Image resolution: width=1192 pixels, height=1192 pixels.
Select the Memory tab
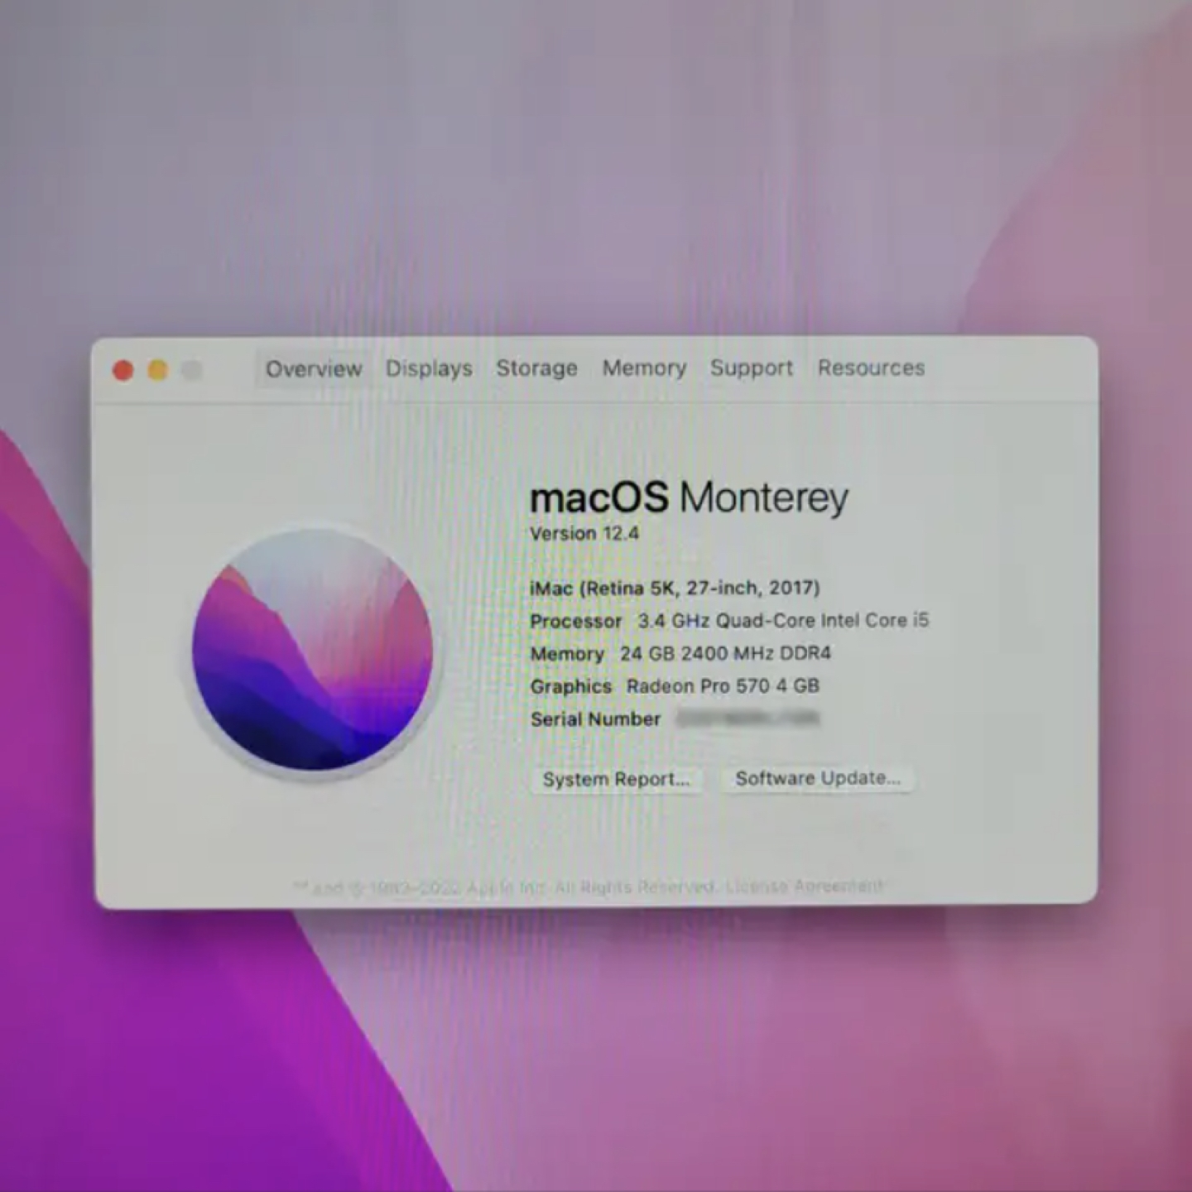click(644, 368)
